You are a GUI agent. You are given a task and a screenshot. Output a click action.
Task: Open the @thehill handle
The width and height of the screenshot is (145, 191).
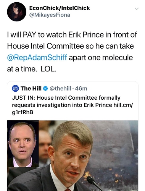(60, 89)
